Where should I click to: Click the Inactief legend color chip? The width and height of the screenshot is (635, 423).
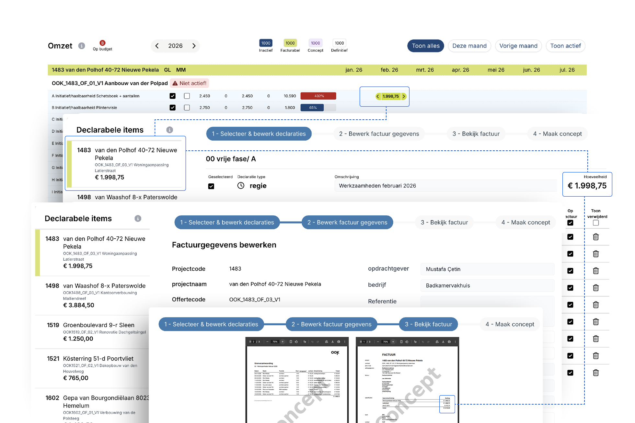point(266,43)
